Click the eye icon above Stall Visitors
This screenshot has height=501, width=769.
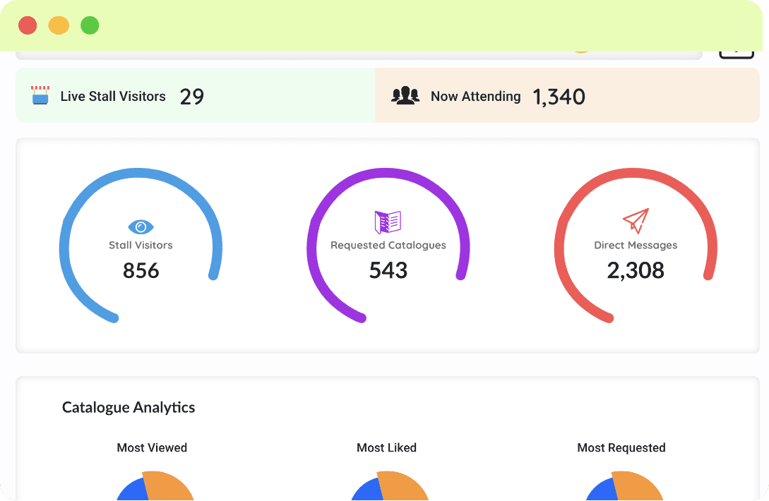point(141,227)
